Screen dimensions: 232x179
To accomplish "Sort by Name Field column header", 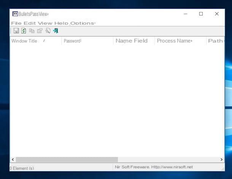I will (x=134, y=41).
